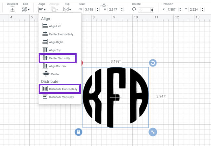Viewport: 211px width, 146px height.
Task: Increase width with the up stepper
Action: (x=98, y=8)
